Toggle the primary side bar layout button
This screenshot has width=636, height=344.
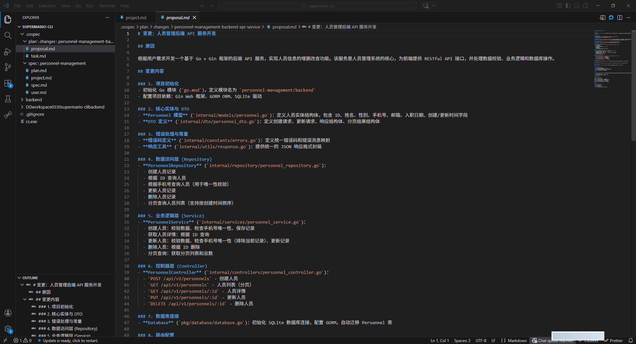(x=568, y=6)
